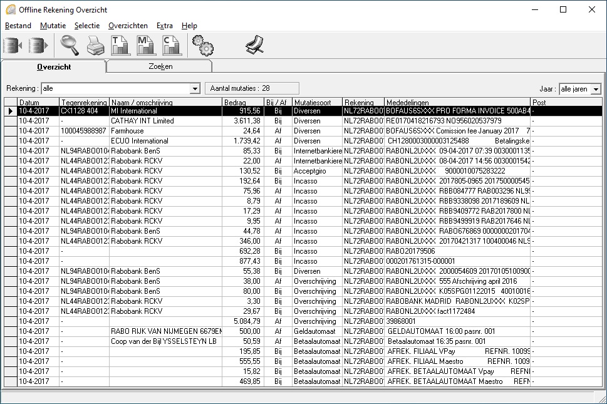Expand the Jaar year dropdown
The height and width of the screenshot is (404, 607).
595,90
